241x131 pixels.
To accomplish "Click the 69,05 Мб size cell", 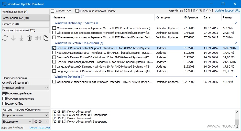I will coord(229,57).
